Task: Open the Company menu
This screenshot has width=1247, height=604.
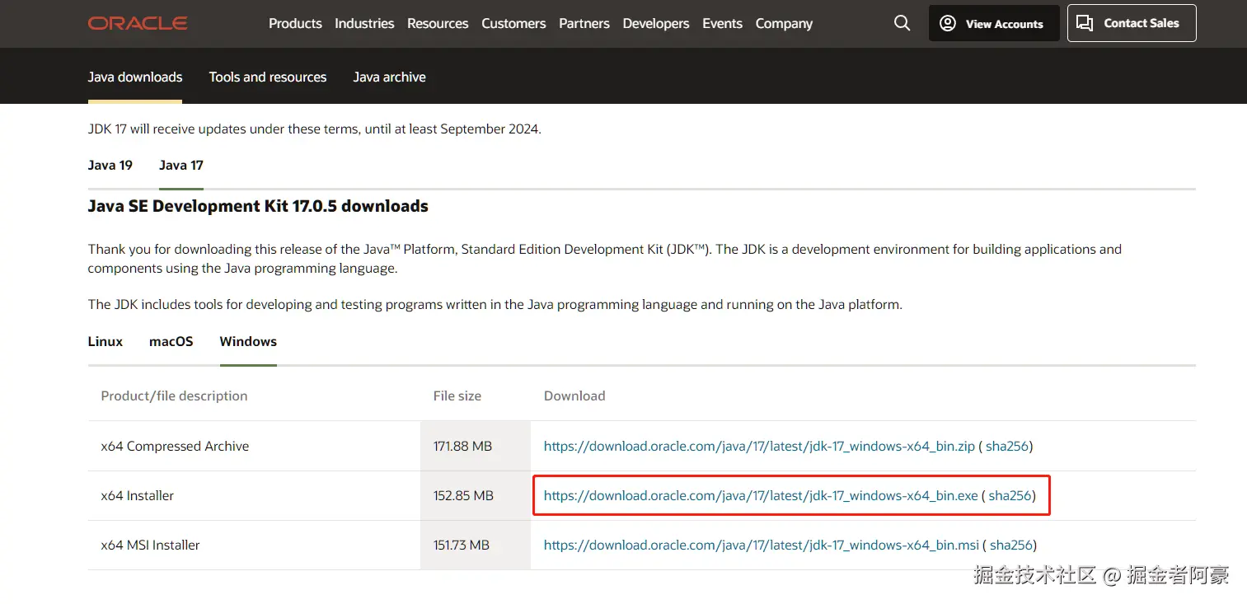Action: pyautogui.click(x=784, y=23)
